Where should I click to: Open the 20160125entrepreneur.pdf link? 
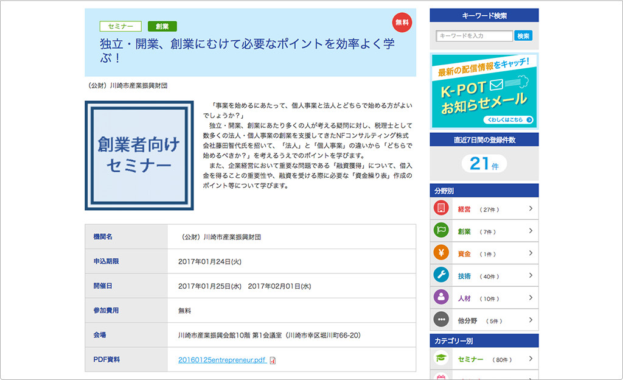[x=222, y=360]
